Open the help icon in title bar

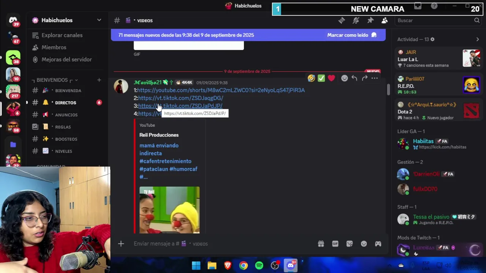[434, 6]
